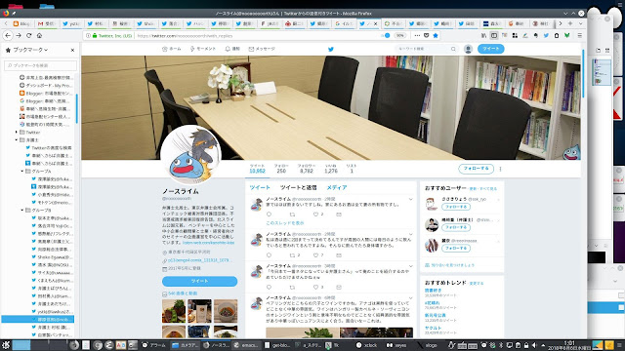Open the list all tabs dropdown
Image resolution: width=625 pixels, height=351 pixels.
[x=580, y=23]
